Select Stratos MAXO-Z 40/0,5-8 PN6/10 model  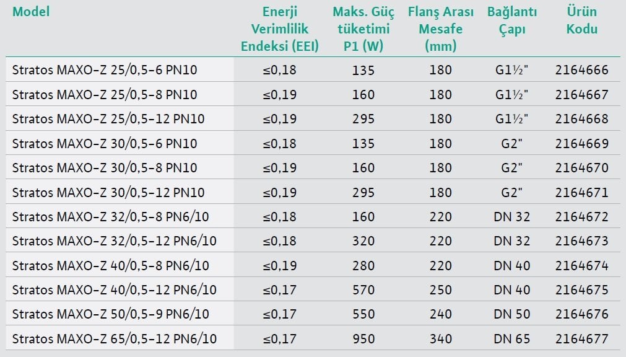click(111, 266)
